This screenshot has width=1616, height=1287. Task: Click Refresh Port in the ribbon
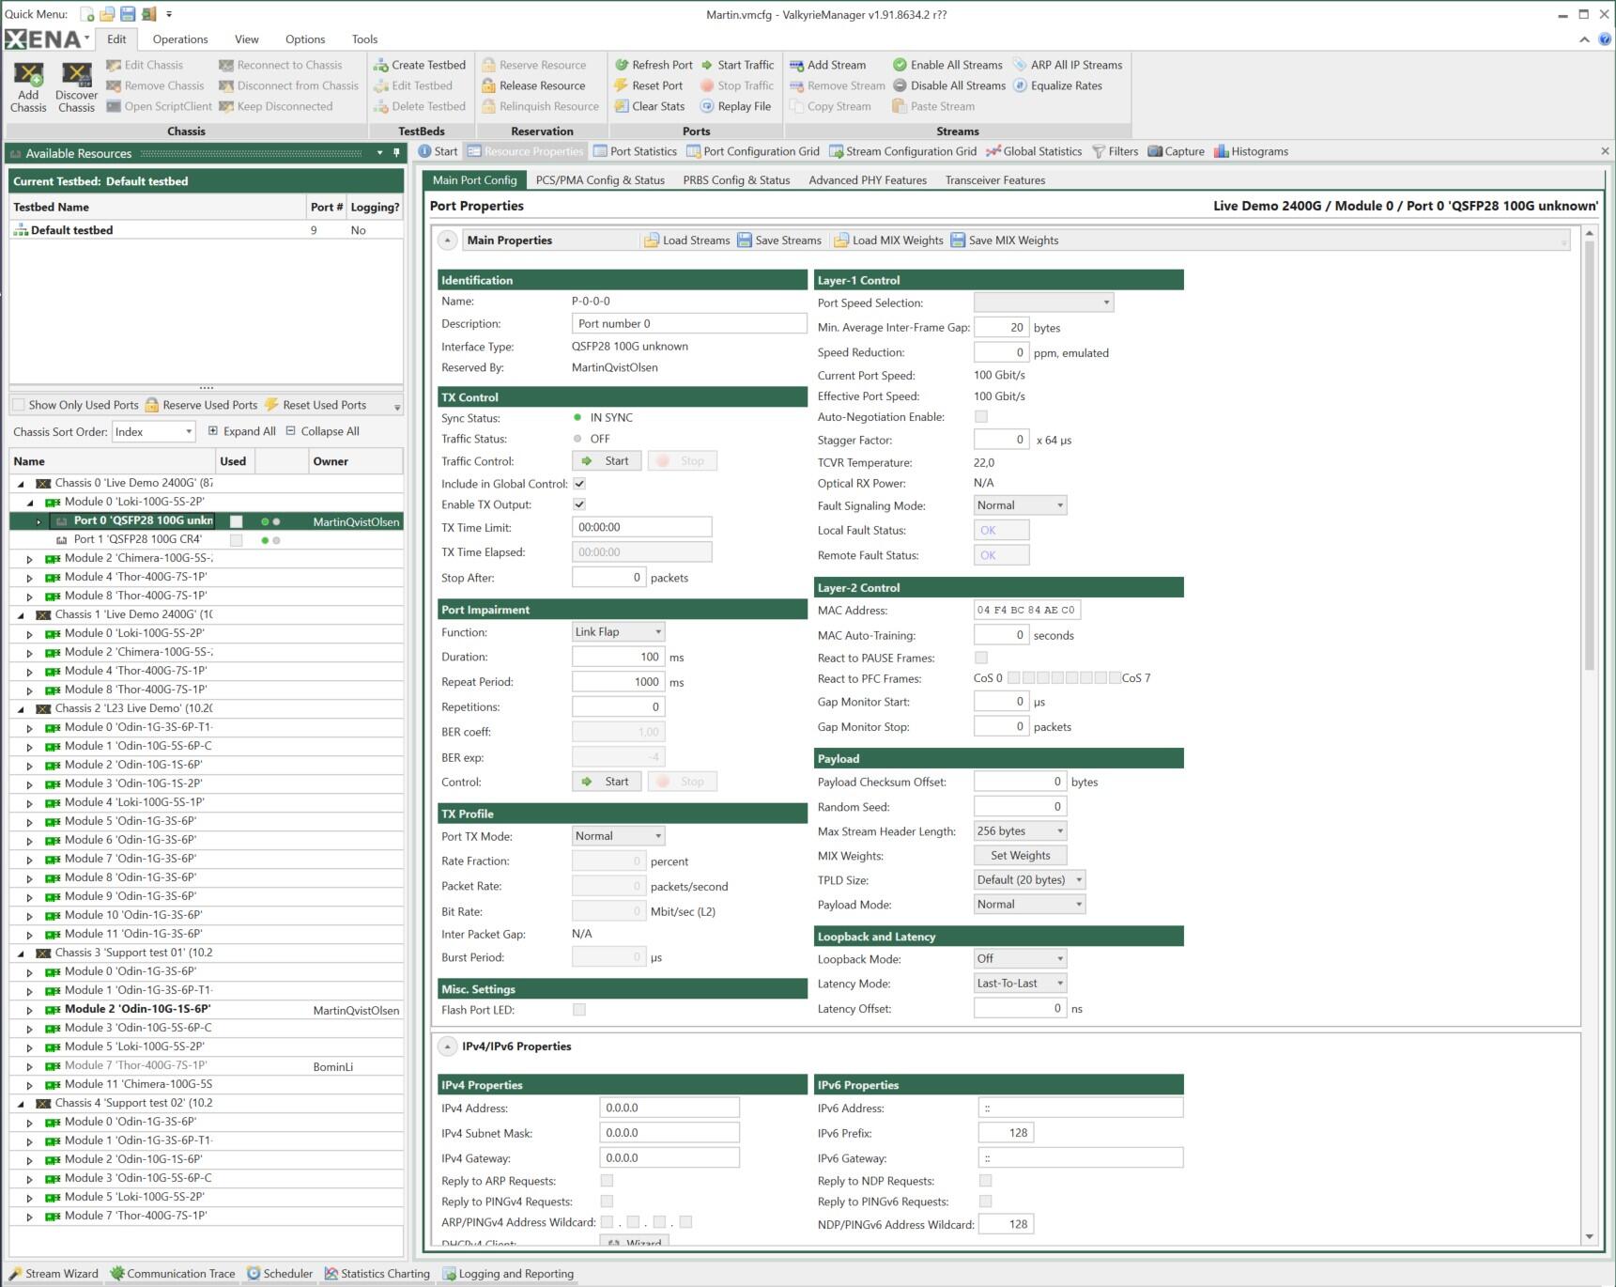pyautogui.click(x=654, y=65)
